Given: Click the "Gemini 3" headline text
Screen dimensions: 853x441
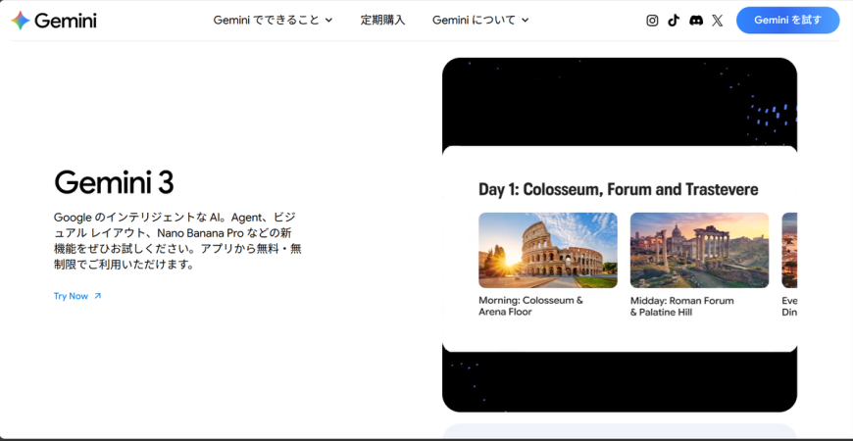Looking at the screenshot, I should (x=114, y=182).
